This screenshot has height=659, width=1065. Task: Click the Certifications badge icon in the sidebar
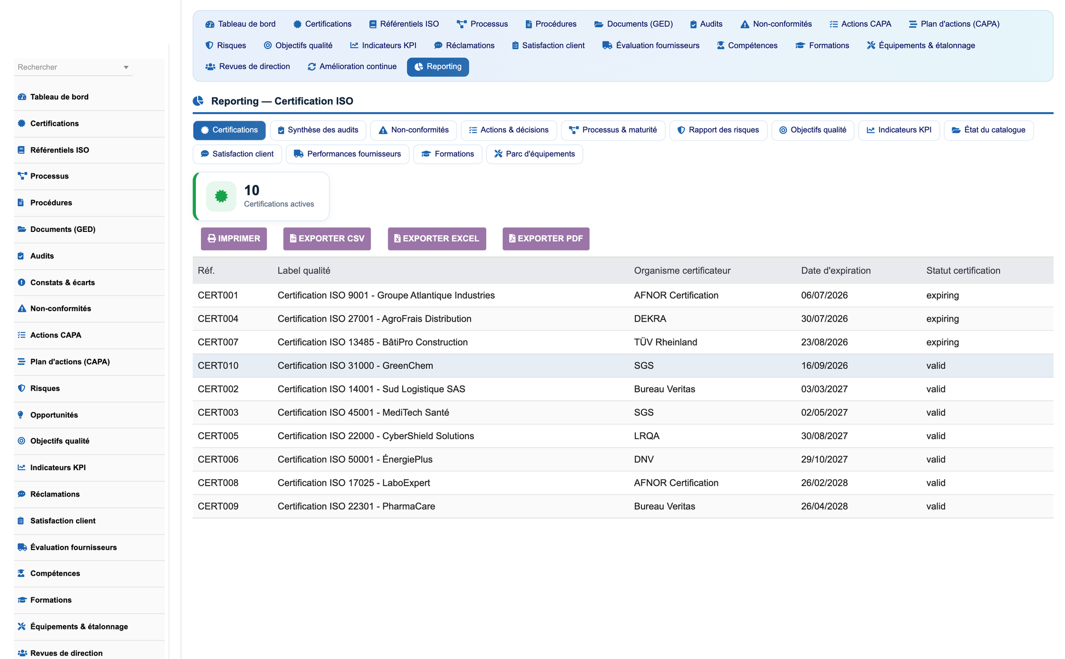[22, 124]
